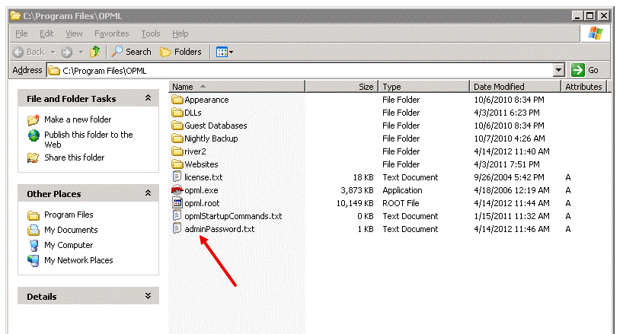
Task: Click the Forward navigation arrow icon
Action: point(67,52)
